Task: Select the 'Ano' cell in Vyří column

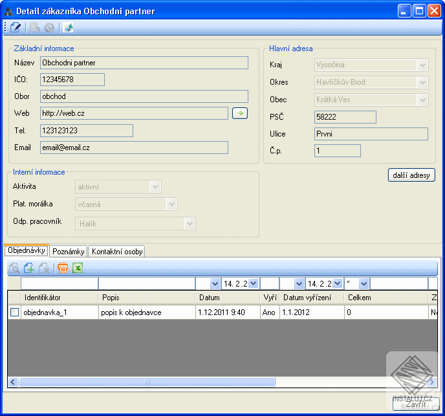Action: 270,312
